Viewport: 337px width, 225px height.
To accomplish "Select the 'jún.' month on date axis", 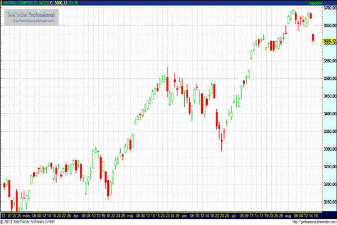I will [185, 215].
